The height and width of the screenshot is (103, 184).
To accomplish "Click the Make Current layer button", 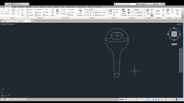I will [100, 12].
